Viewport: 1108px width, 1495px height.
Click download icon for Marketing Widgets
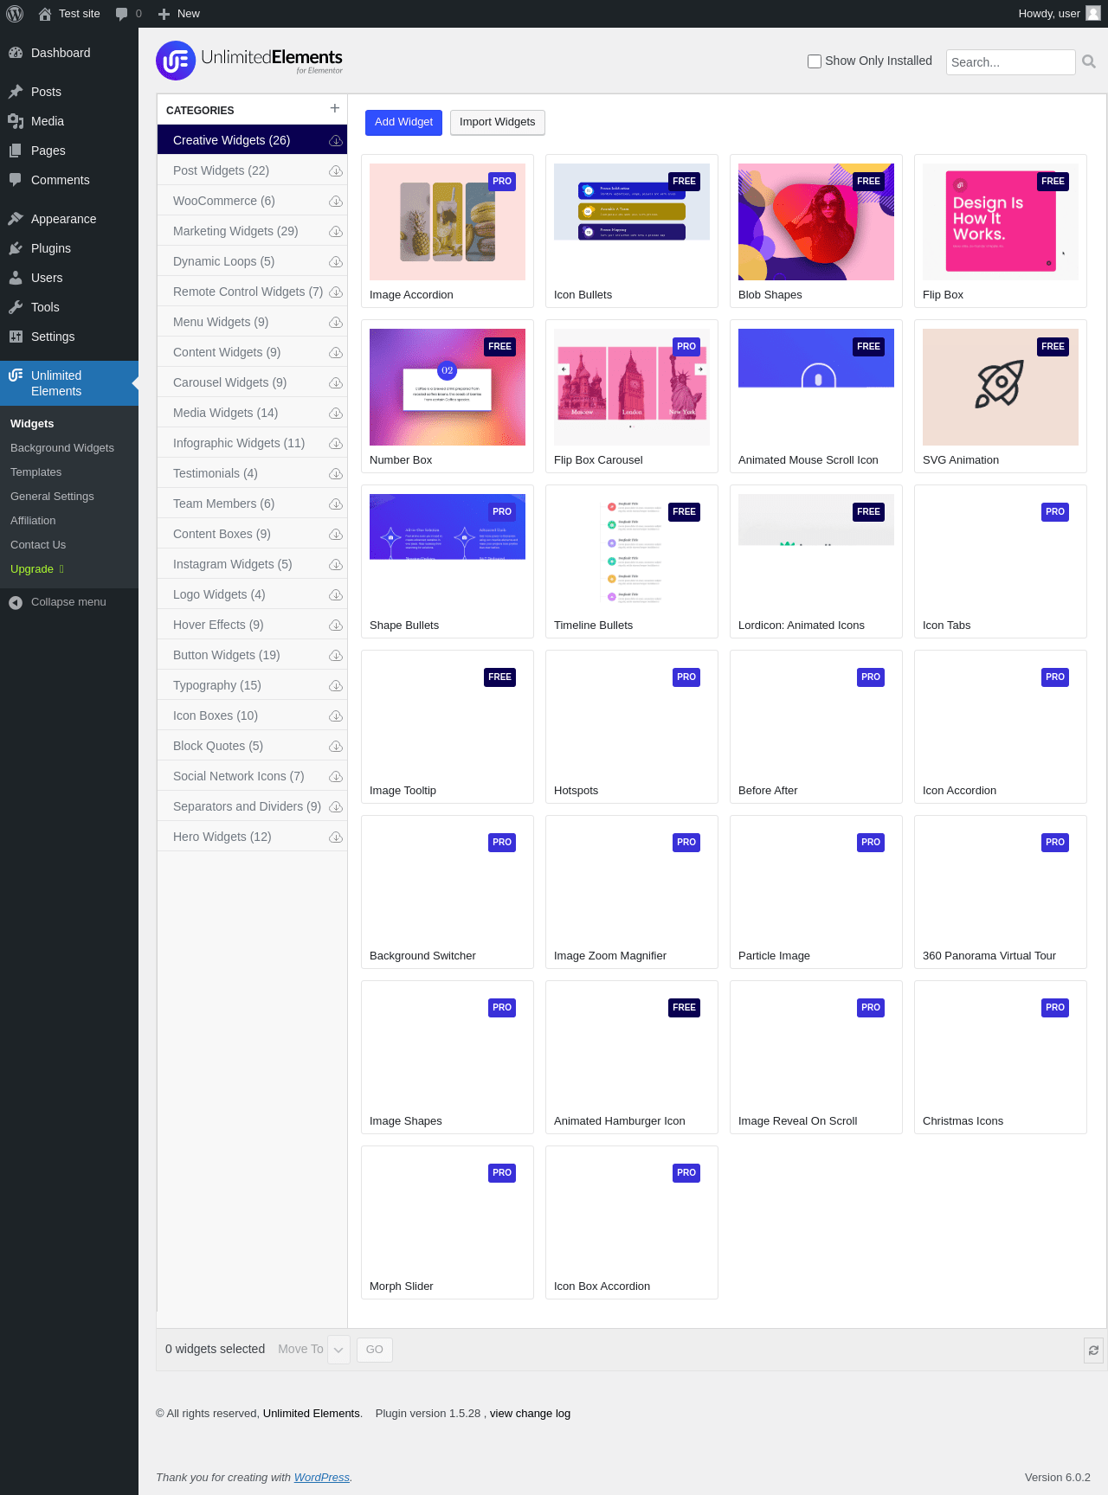click(336, 232)
